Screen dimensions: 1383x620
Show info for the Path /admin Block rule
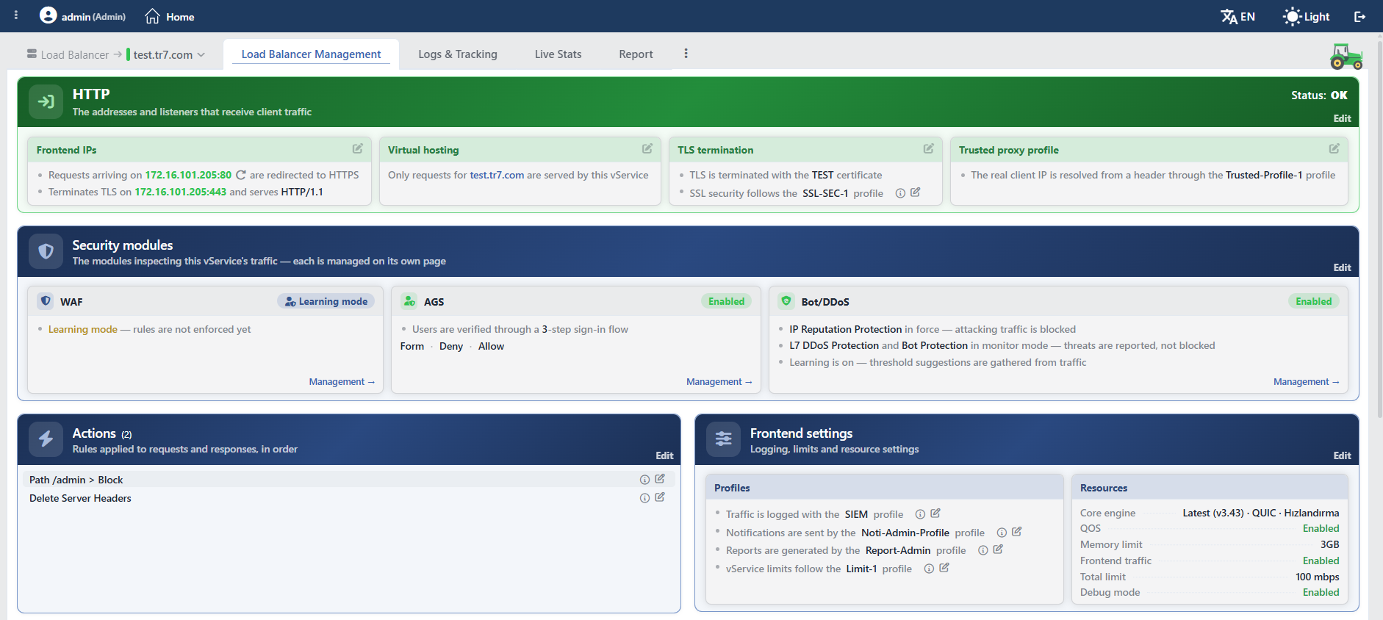click(644, 480)
